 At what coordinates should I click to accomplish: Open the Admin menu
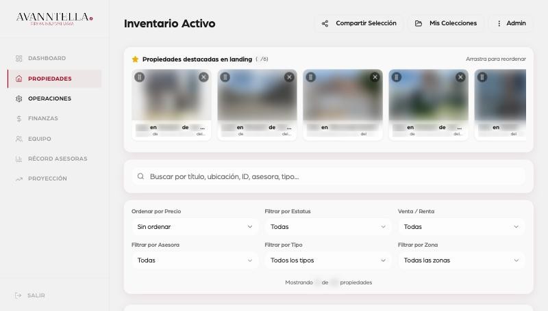coord(511,23)
